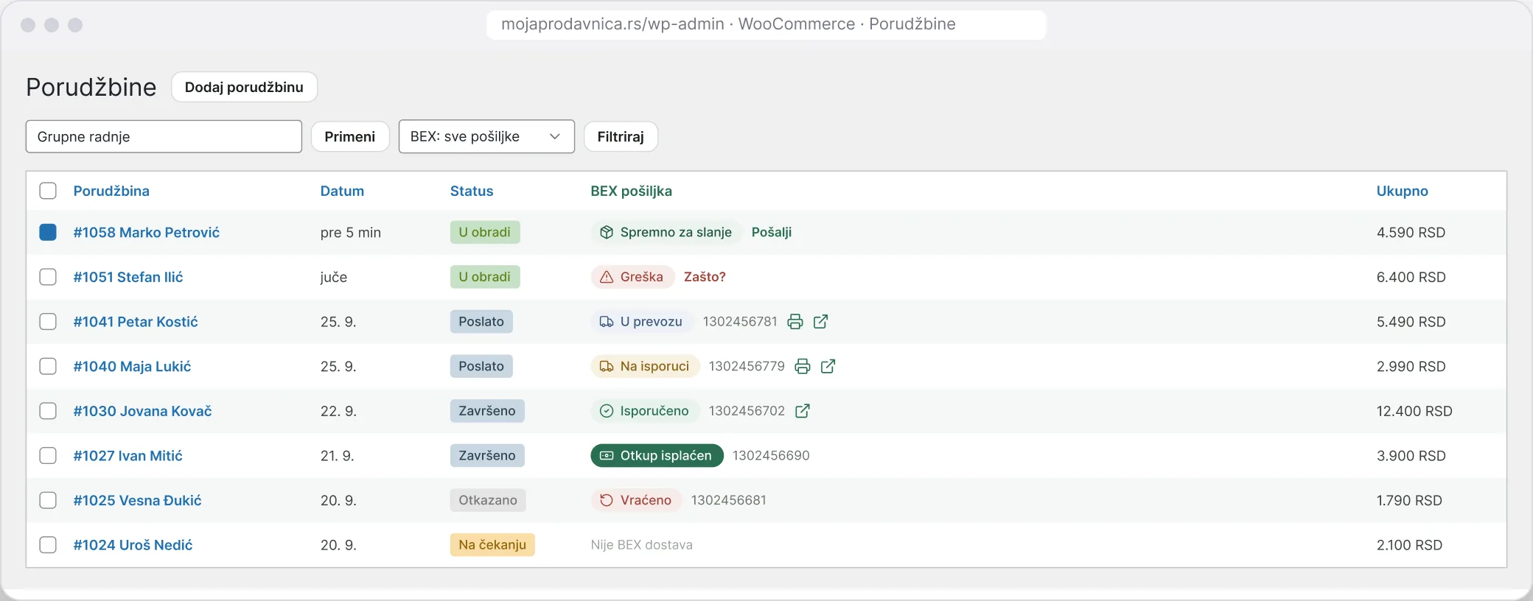Click the return arrow icon in Vraćeno badge
Screen dimensions: 1533x601
point(607,500)
